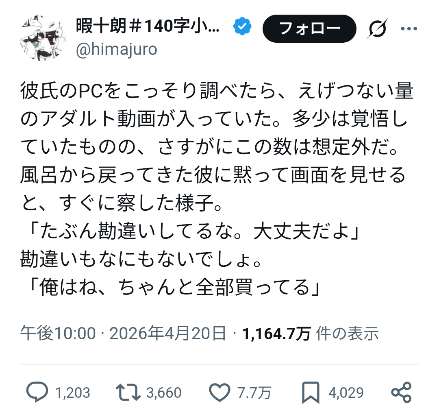Open the himajuro profile avatar

pos(39,38)
